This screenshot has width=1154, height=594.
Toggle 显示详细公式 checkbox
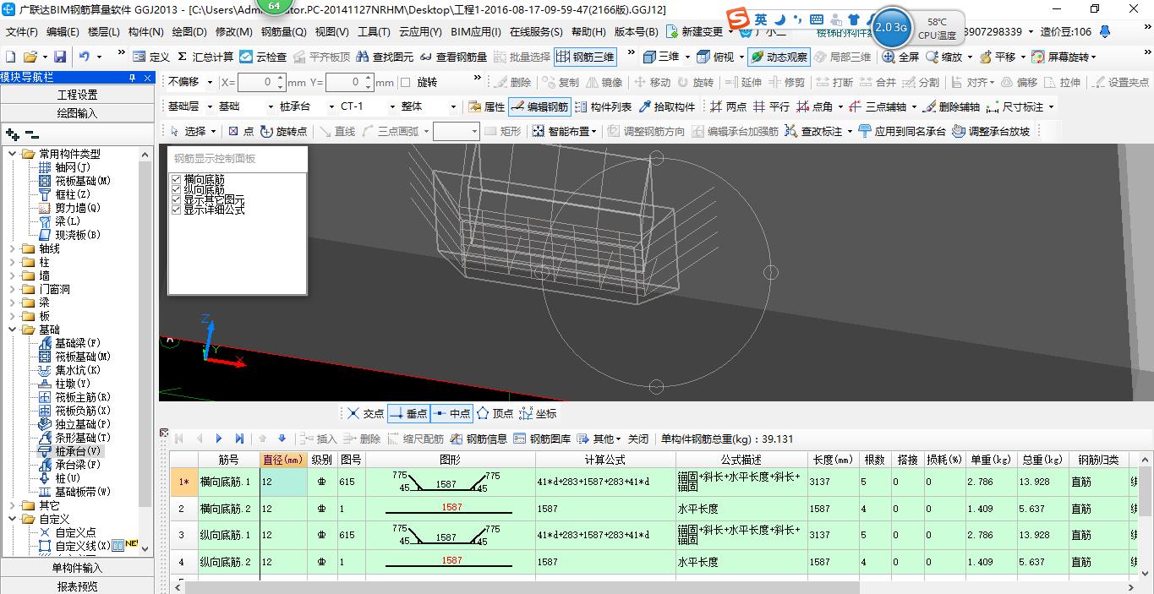(x=177, y=210)
